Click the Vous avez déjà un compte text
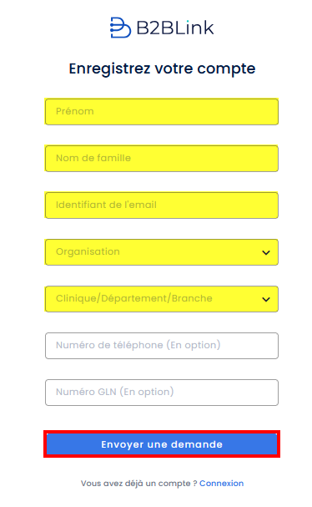This screenshot has width=312, height=507. click(x=138, y=484)
